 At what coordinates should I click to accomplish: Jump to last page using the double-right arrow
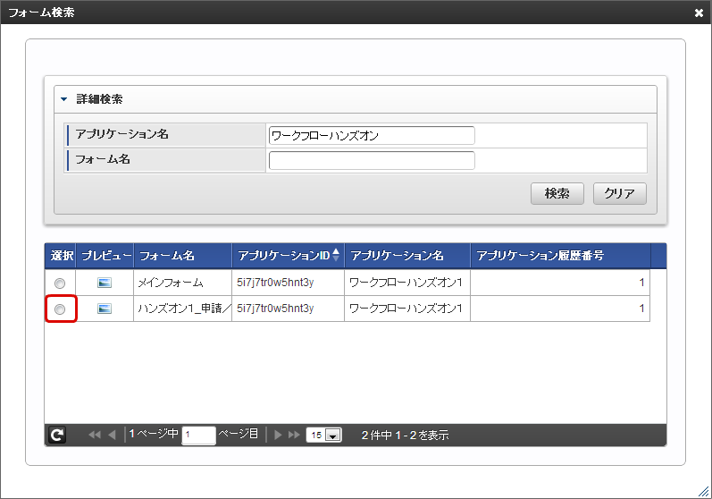pyautogui.click(x=294, y=435)
